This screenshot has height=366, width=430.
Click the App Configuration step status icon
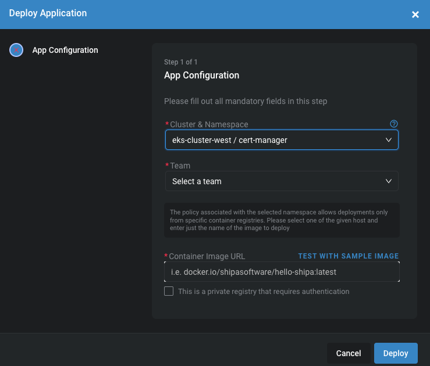pyautogui.click(x=16, y=51)
